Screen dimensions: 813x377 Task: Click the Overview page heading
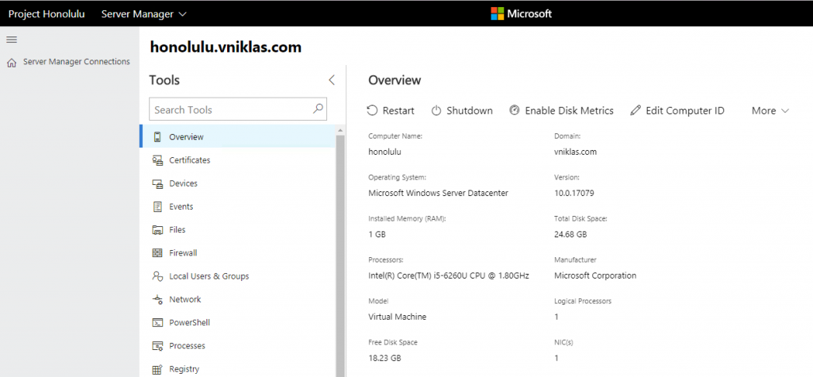pos(395,80)
